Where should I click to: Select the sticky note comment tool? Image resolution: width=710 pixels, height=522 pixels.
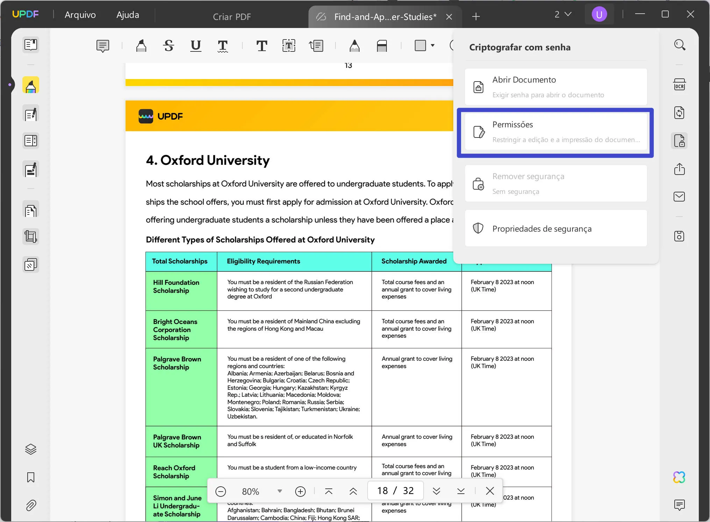pyautogui.click(x=103, y=46)
